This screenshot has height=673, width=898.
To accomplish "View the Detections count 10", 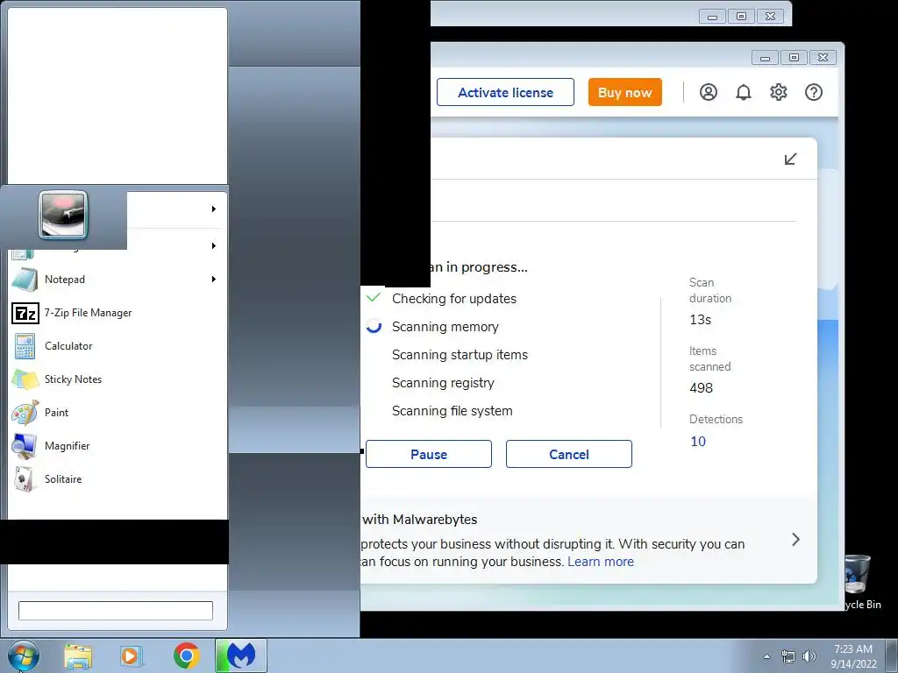I will [698, 442].
